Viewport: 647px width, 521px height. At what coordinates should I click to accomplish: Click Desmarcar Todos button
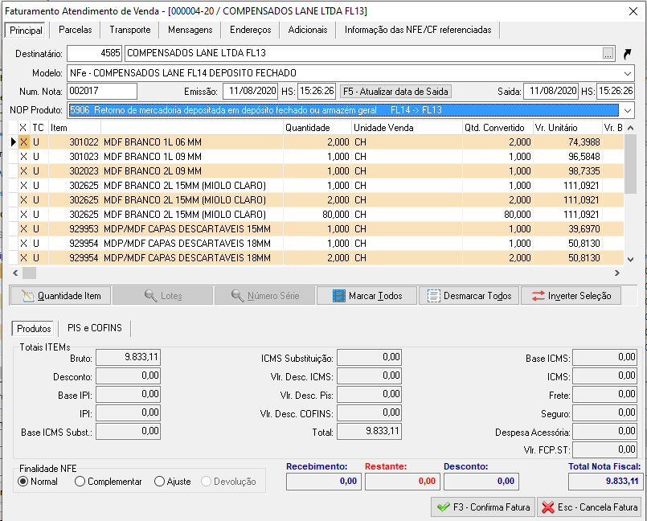coord(469,296)
